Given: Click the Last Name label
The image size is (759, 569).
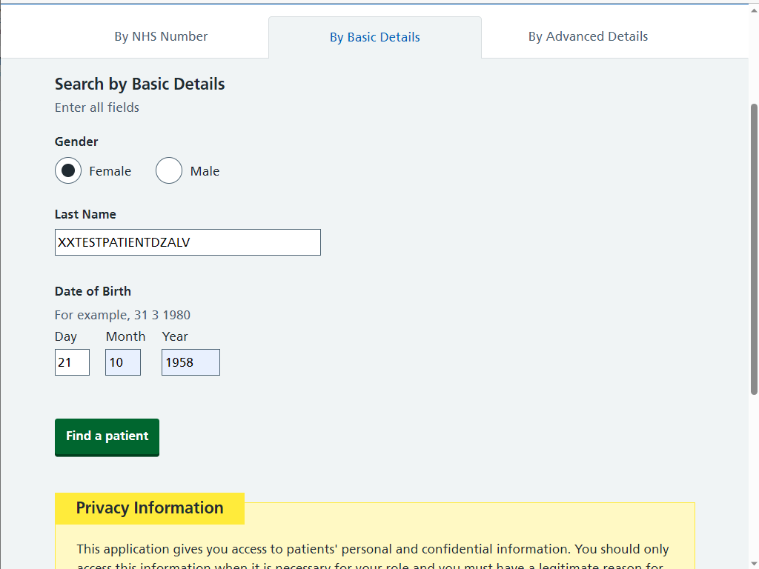Looking at the screenshot, I should (85, 214).
